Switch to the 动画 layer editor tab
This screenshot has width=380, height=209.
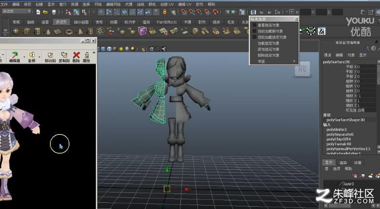coord(357,163)
